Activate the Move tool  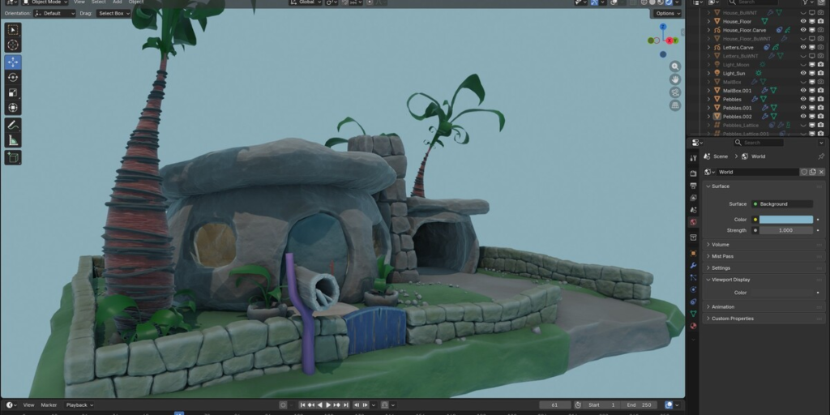[13, 62]
